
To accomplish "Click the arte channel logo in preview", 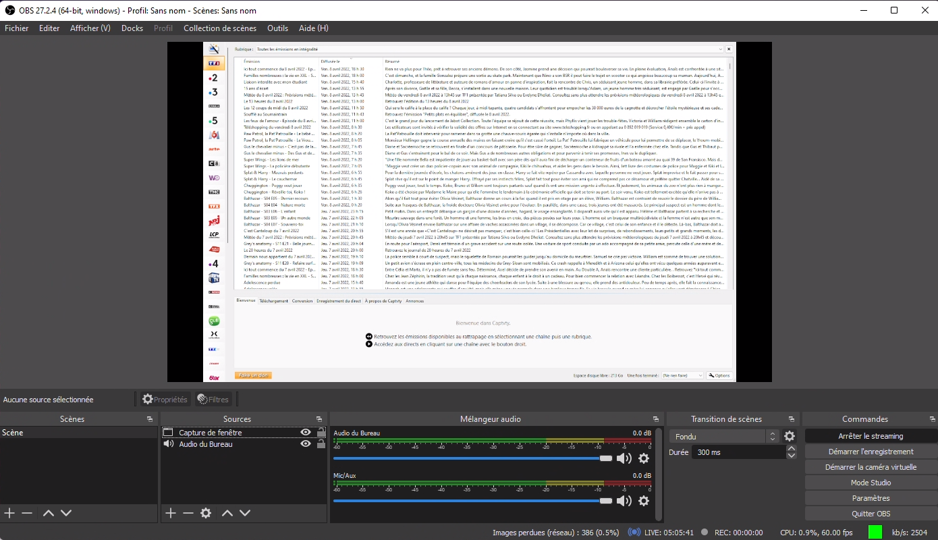I will pos(214,148).
